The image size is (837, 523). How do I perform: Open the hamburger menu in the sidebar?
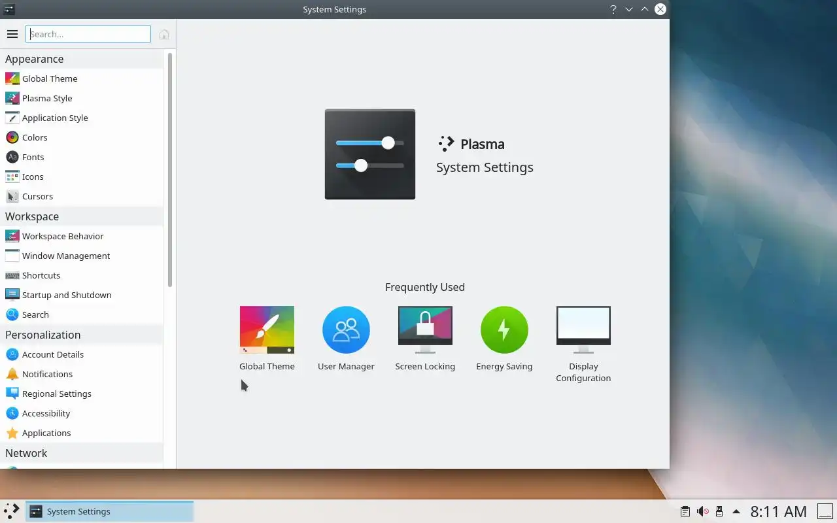pyautogui.click(x=12, y=34)
